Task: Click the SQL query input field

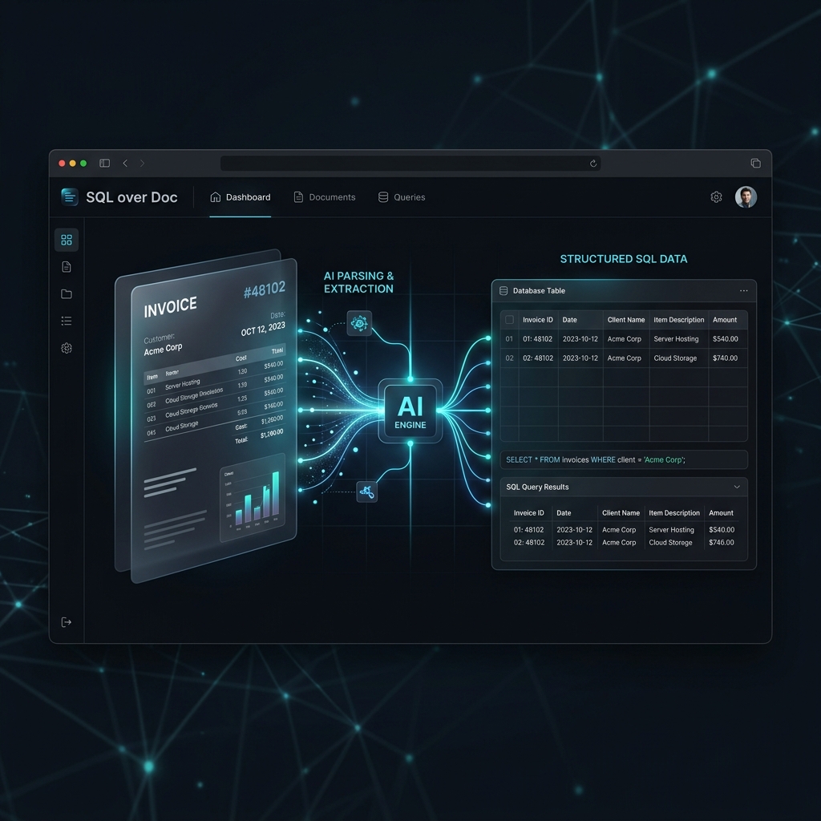Action: [624, 459]
